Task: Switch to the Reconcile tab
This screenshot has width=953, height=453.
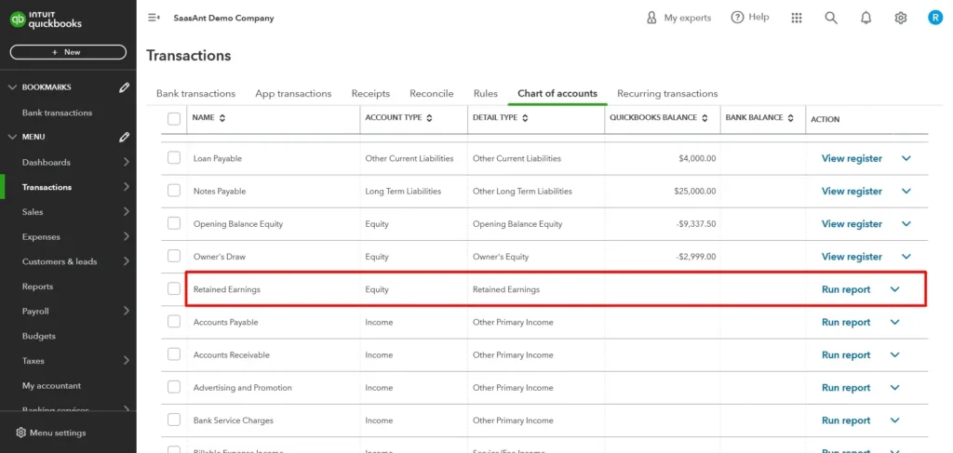Action: (432, 94)
